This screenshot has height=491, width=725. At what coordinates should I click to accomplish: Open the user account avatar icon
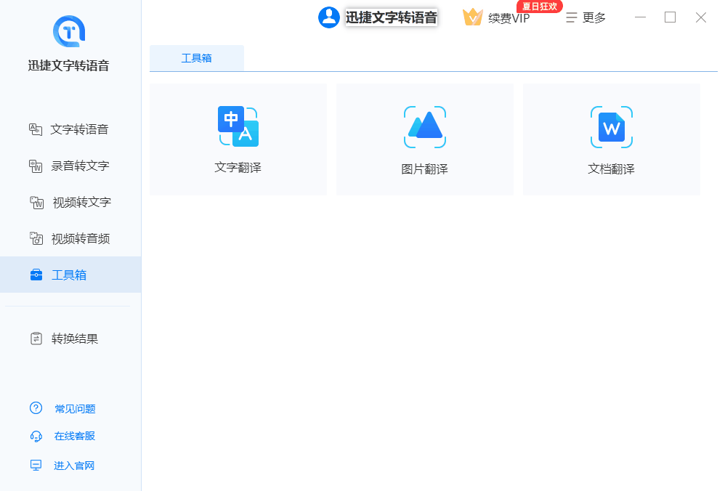pos(329,17)
